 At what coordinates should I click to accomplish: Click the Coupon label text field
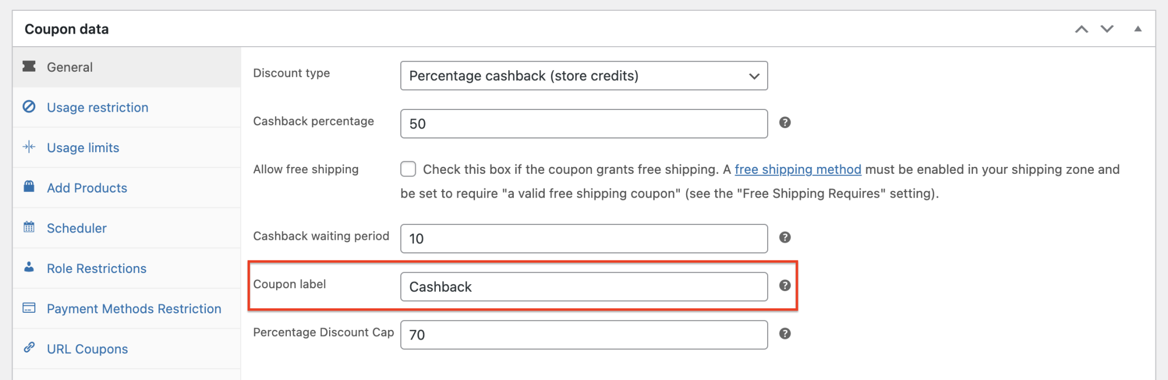click(583, 287)
